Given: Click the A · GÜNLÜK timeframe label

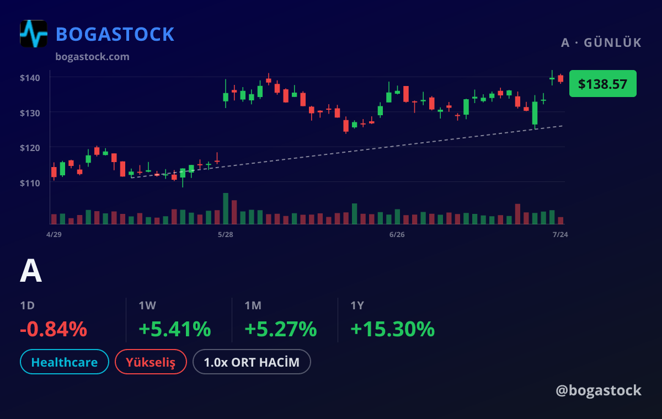Looking at the screenshot, I should click(601, 43).
